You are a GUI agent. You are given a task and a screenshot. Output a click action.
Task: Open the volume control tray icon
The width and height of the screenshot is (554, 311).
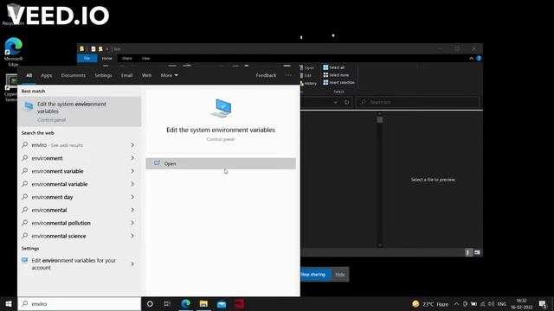pyautogui.click(x=491, y=304)
